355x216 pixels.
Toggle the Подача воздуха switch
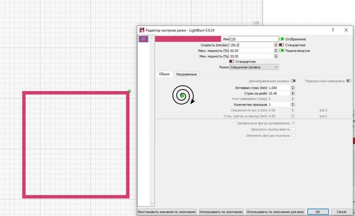coord(281,51)
